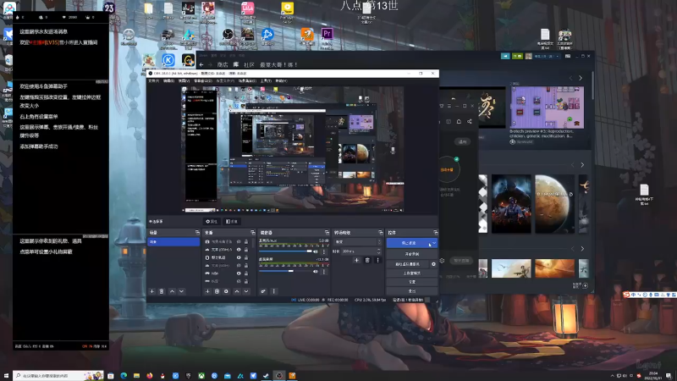Toggle lock on last source row
The width and height of the screenshot is (677, 381).
pos(246,281)
